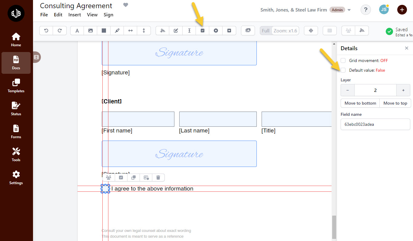Click the document vertical scrollbar
This screenshot has width=413, height=241.
pos(334,227)
